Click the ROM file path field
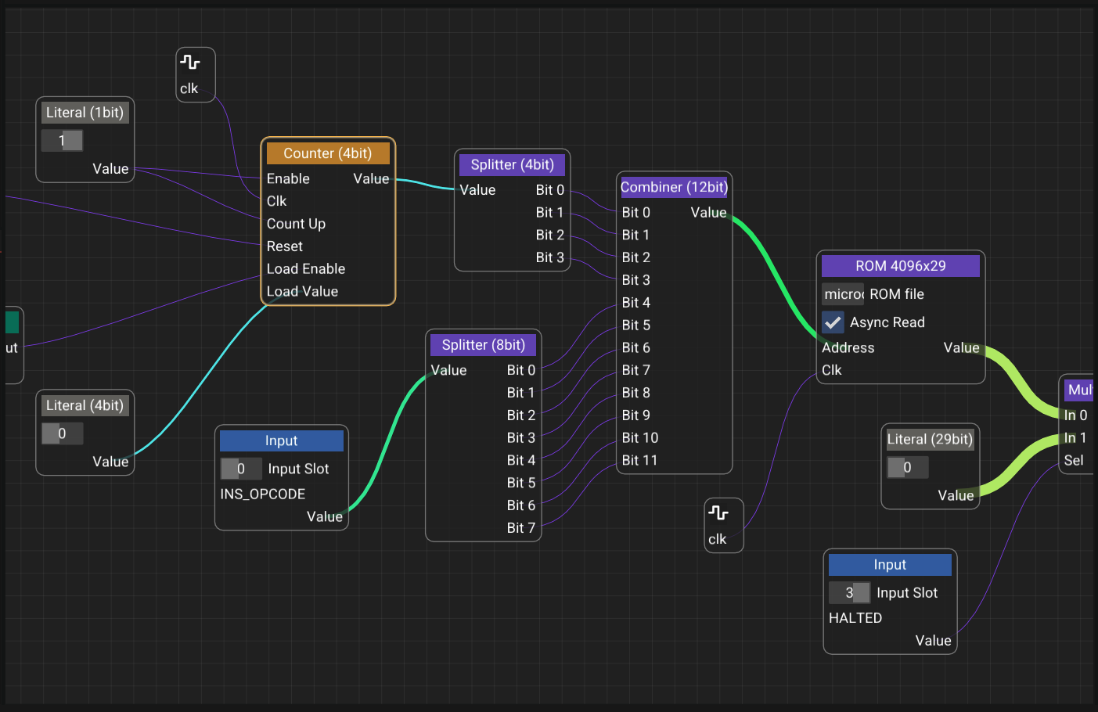Image resolution: width=1098 pixels, height=712 pixels. [x=843, y=294]
